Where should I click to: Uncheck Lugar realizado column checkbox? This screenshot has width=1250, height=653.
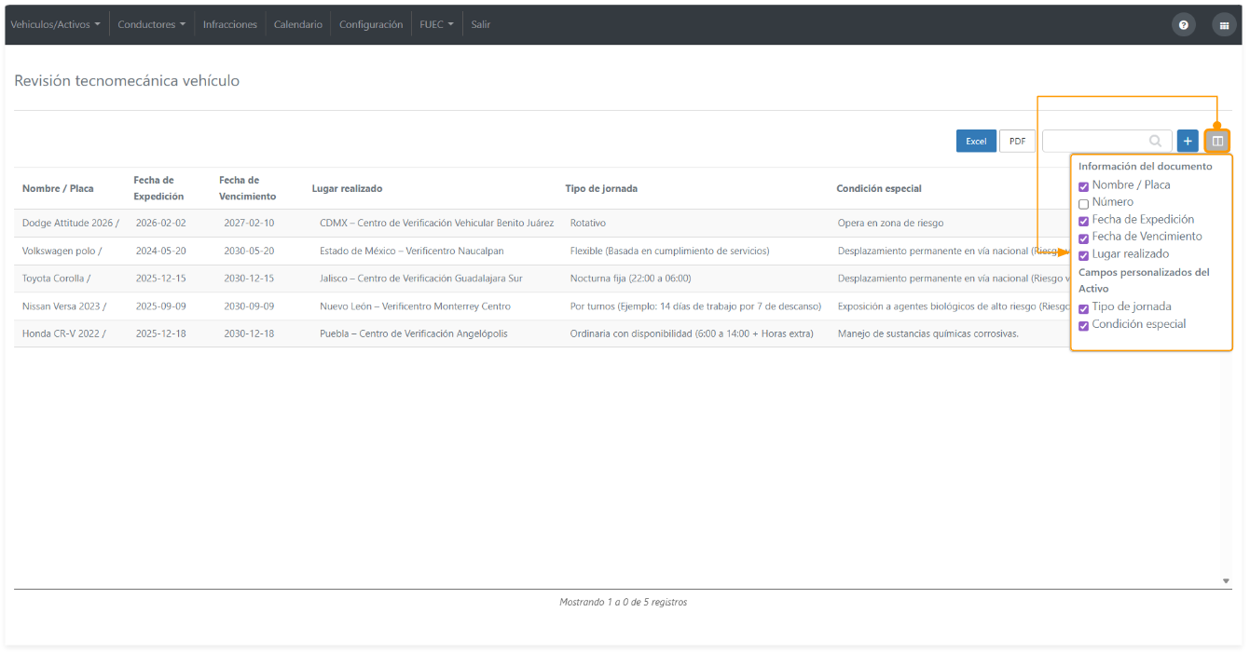click(x=1083, y=255)
